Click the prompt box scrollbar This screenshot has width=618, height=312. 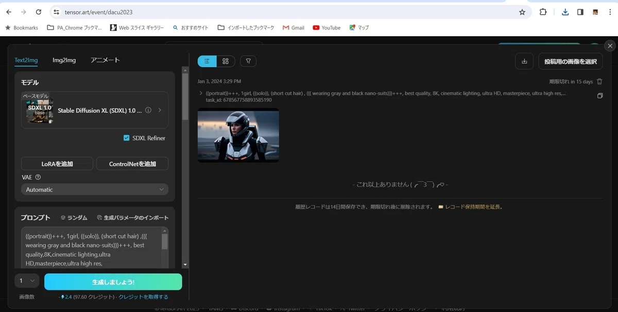[165, 241]
